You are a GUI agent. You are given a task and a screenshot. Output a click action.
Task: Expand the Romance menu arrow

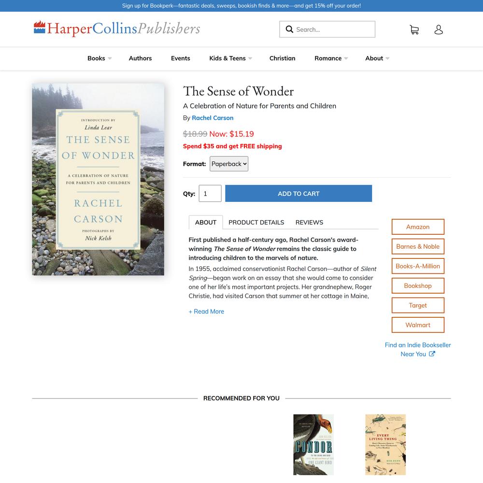point(346,58)
